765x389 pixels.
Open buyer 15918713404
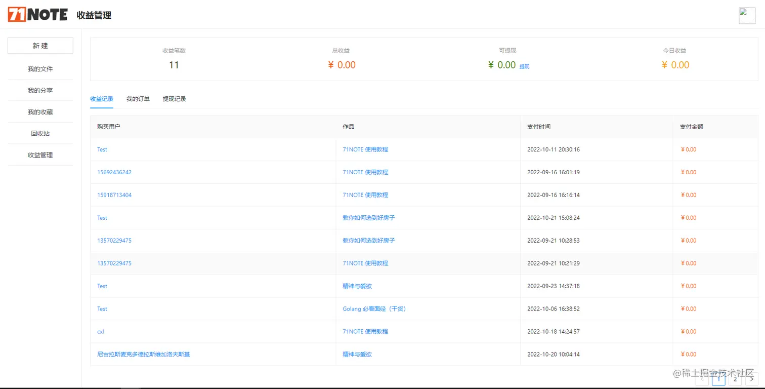[114, 195]
